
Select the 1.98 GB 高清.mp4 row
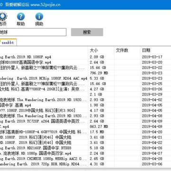click(85, 105)
